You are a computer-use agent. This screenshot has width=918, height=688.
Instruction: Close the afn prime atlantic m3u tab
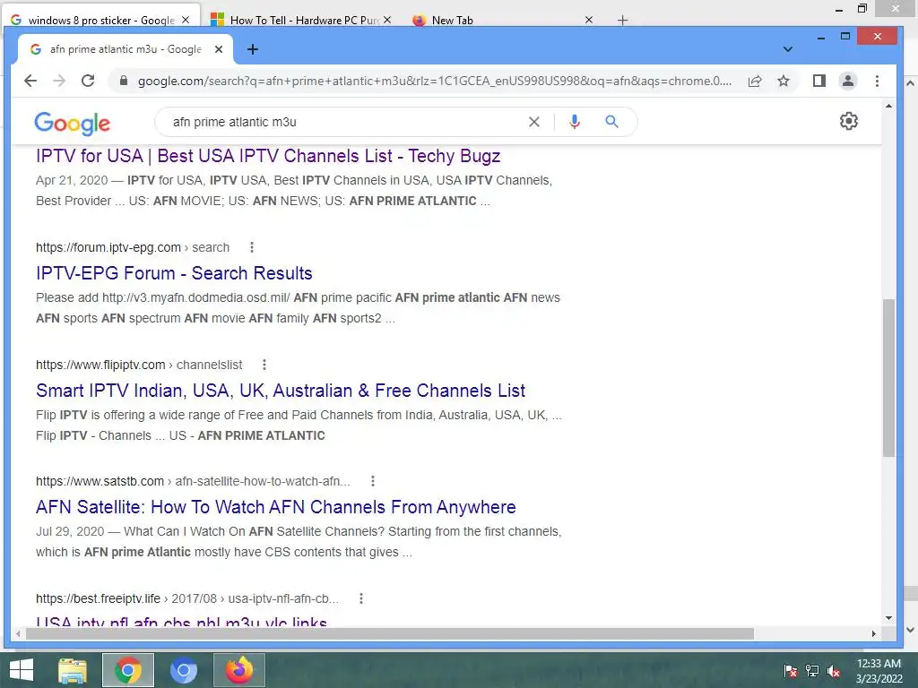[x=219, y=50]
